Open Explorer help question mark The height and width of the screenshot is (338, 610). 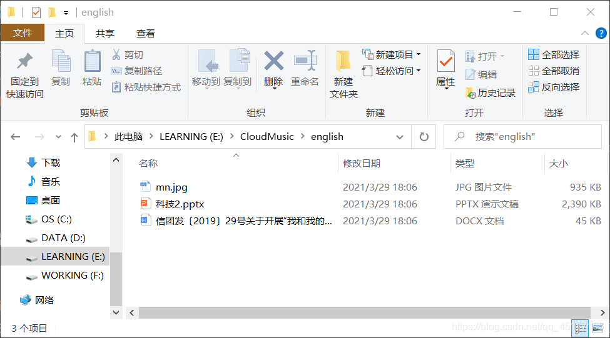[x=601, y=33]
